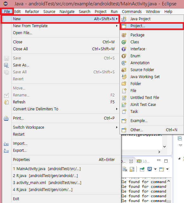The width and height of the screenshot is (184, 203).
Task: Close the Console tab with X
Action: tap(131, 161)
